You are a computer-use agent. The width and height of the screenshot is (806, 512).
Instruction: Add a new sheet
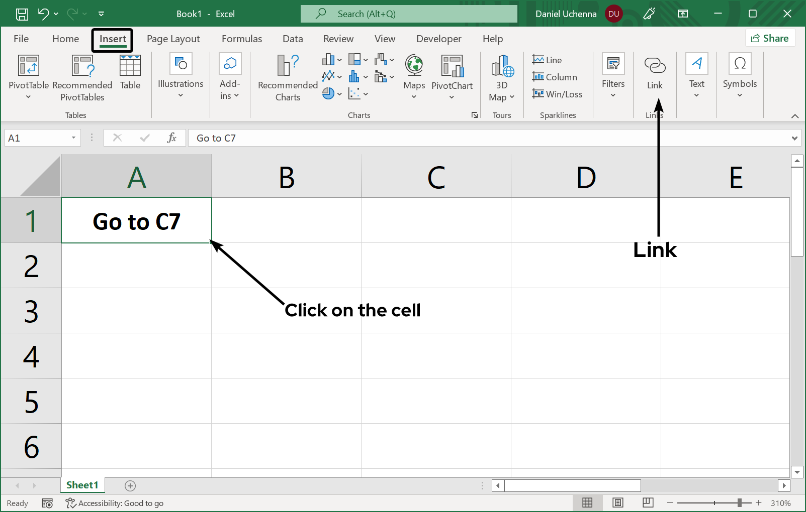click(x=130, y=485)
